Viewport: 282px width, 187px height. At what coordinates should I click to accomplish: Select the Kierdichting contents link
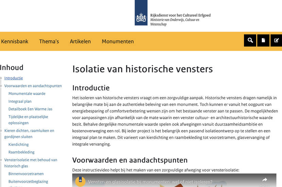pos(19,145)
